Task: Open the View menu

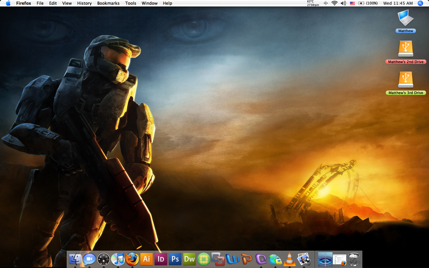Action: [66, 3]
